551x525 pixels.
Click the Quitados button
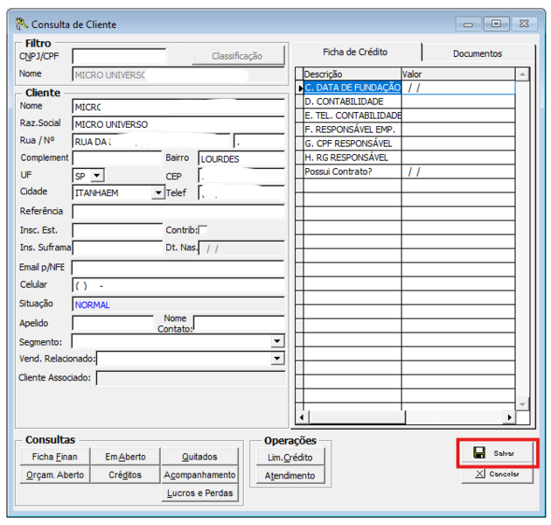(199, 457)
